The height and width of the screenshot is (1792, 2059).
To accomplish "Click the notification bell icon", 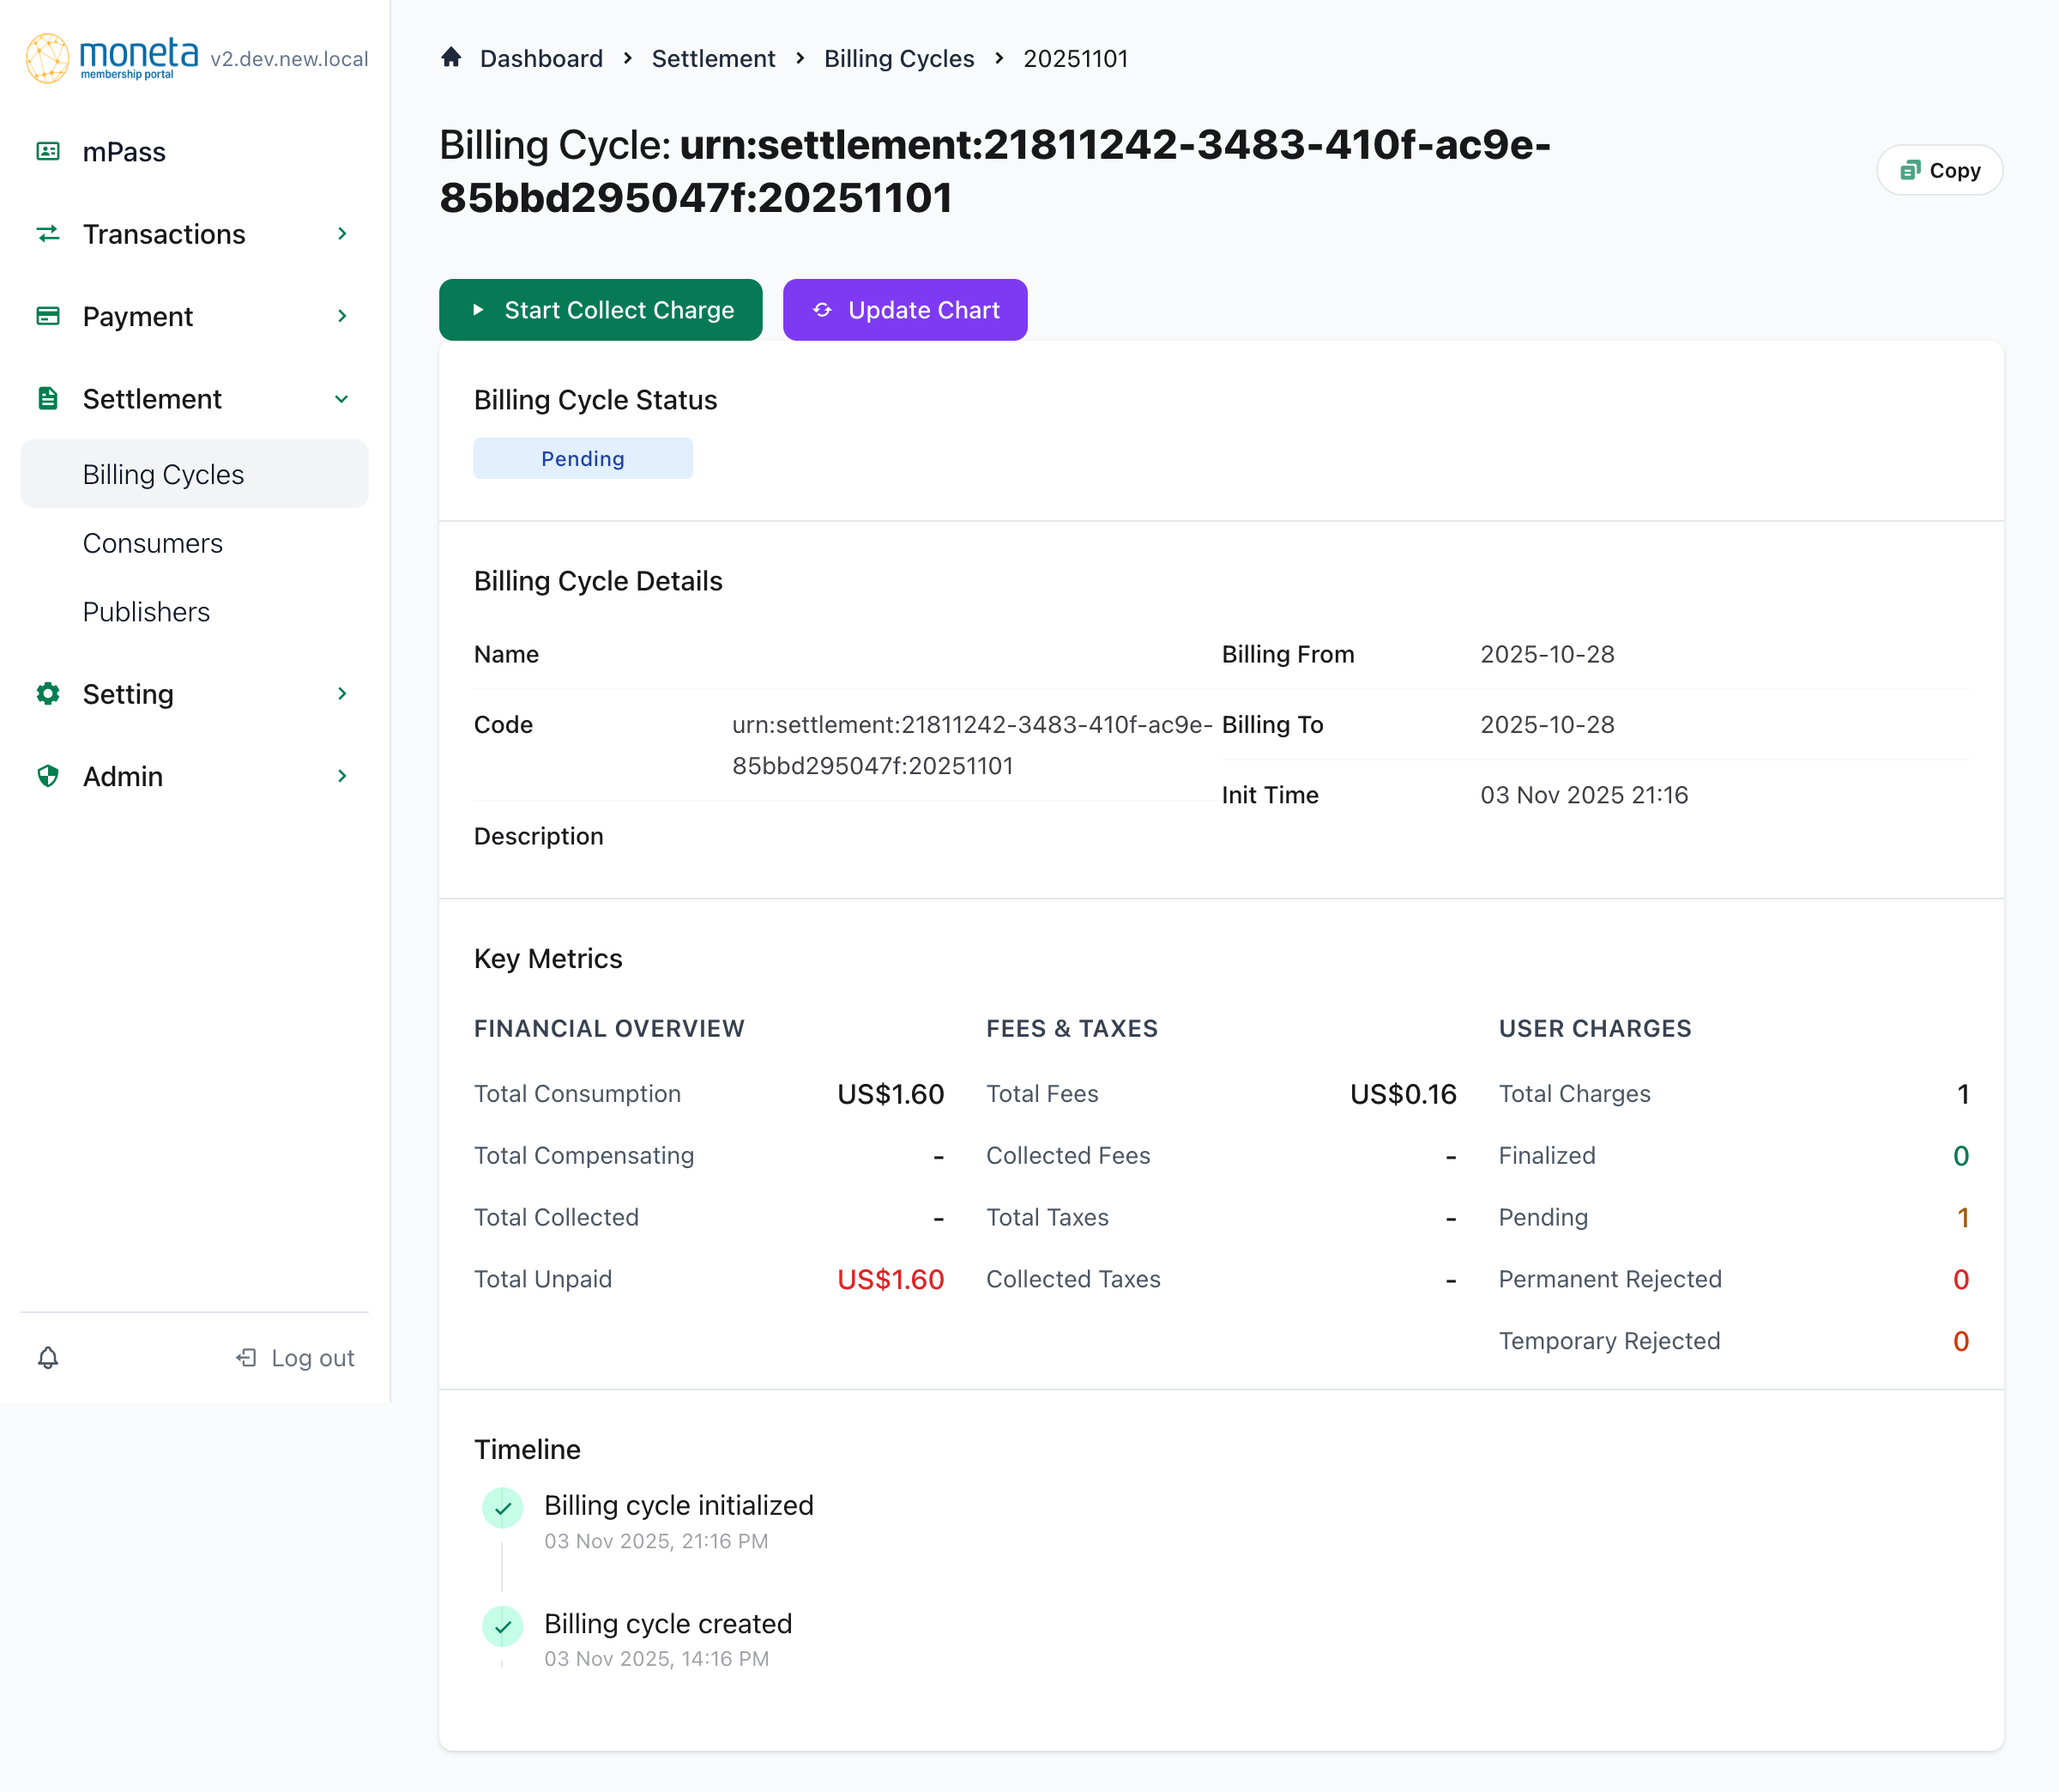I will (48, 1357).
